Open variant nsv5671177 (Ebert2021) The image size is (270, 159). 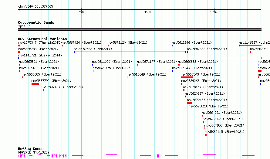point(157,62)
